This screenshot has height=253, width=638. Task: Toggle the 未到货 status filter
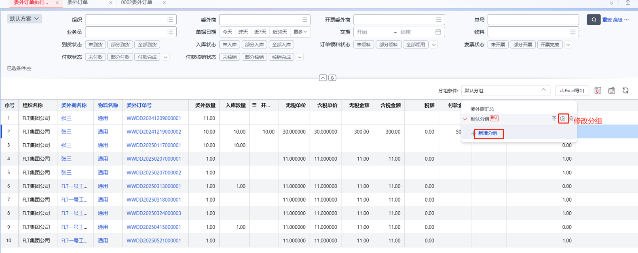click(95, 45)
